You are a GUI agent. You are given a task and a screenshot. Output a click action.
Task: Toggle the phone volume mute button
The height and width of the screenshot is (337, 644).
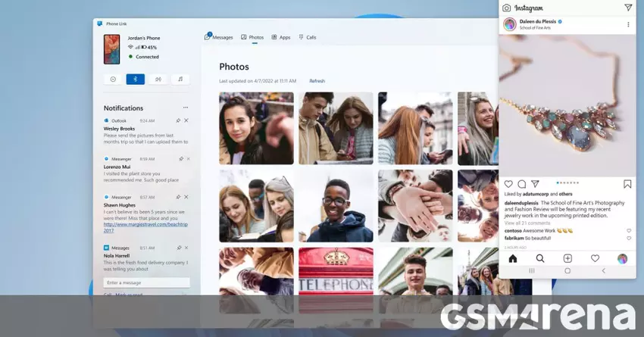point(158,80)
